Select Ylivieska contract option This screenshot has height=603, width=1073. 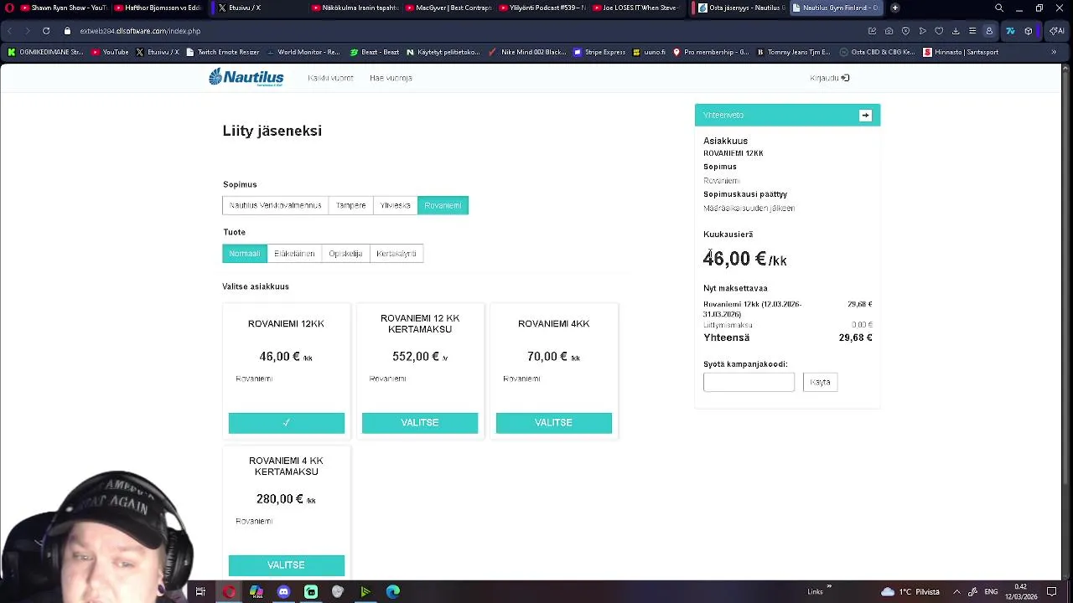click(395, 205)
